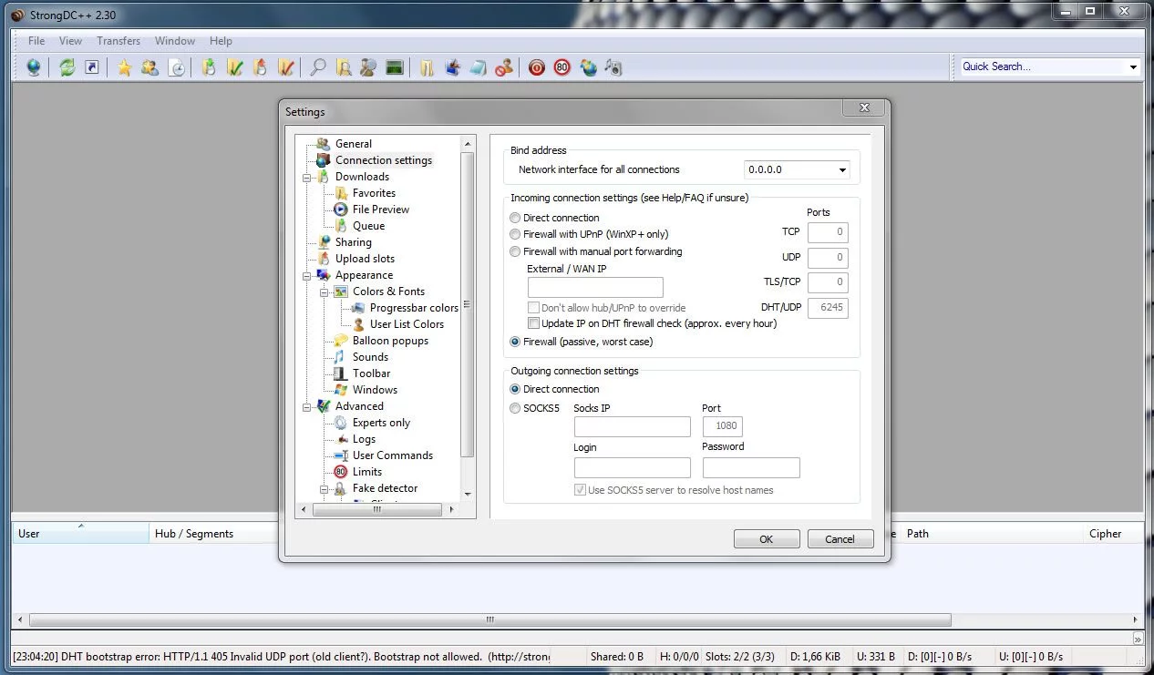Click the green Reconnect arrows icon

click(67, 67)
